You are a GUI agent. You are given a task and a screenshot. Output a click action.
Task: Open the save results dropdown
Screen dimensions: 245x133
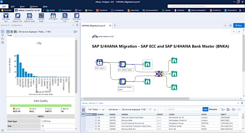[228, 110]
